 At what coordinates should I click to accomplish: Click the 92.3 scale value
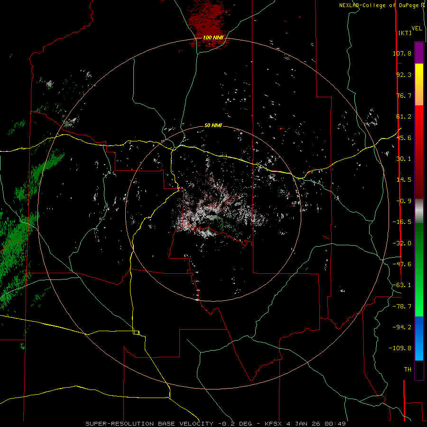[x=404, y=74]
